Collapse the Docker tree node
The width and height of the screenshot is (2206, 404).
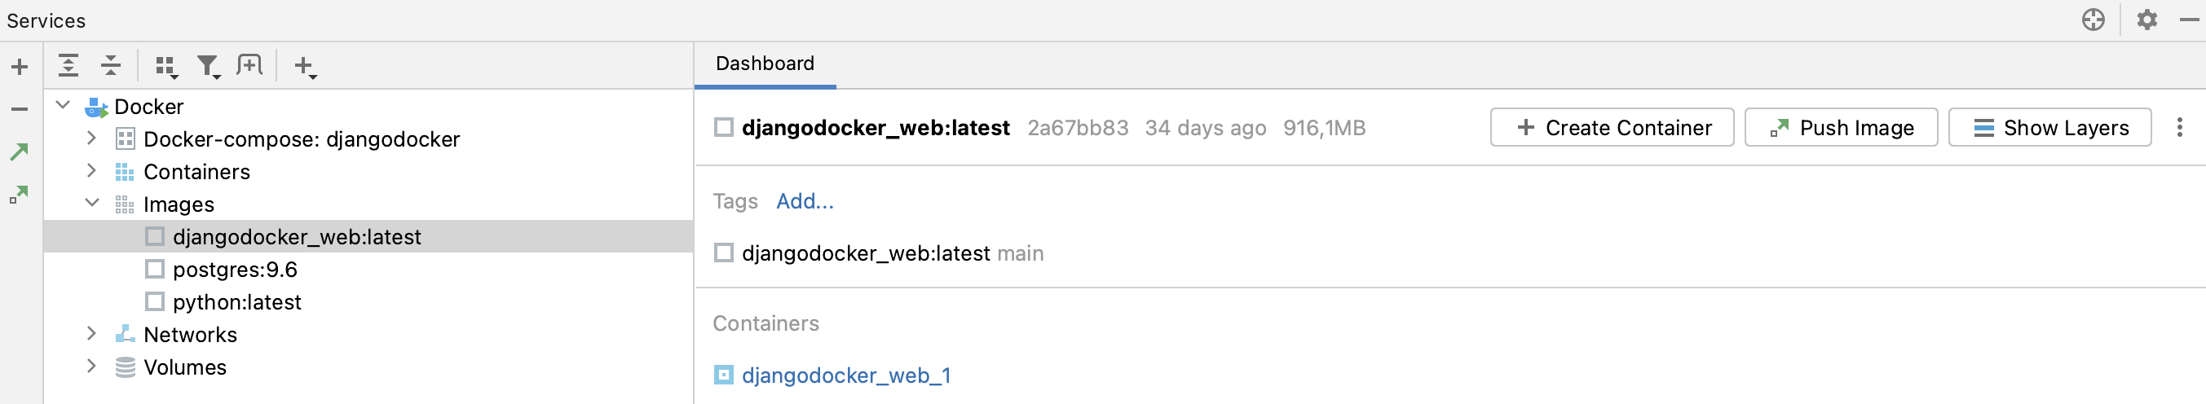click(64, 105)
